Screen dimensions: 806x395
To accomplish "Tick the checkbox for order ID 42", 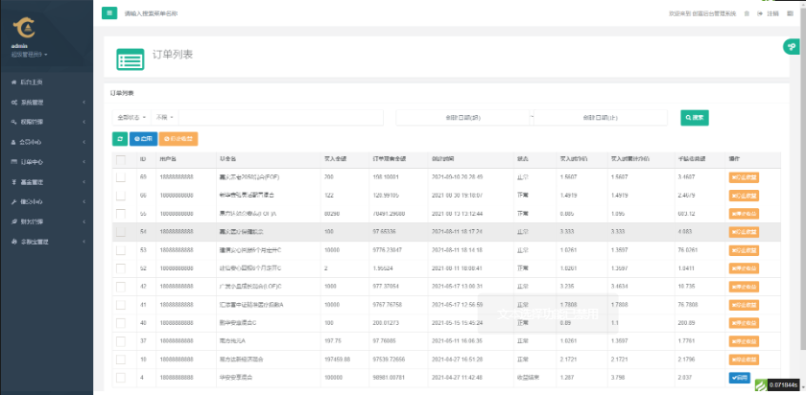I will click(x=121, y=287).
